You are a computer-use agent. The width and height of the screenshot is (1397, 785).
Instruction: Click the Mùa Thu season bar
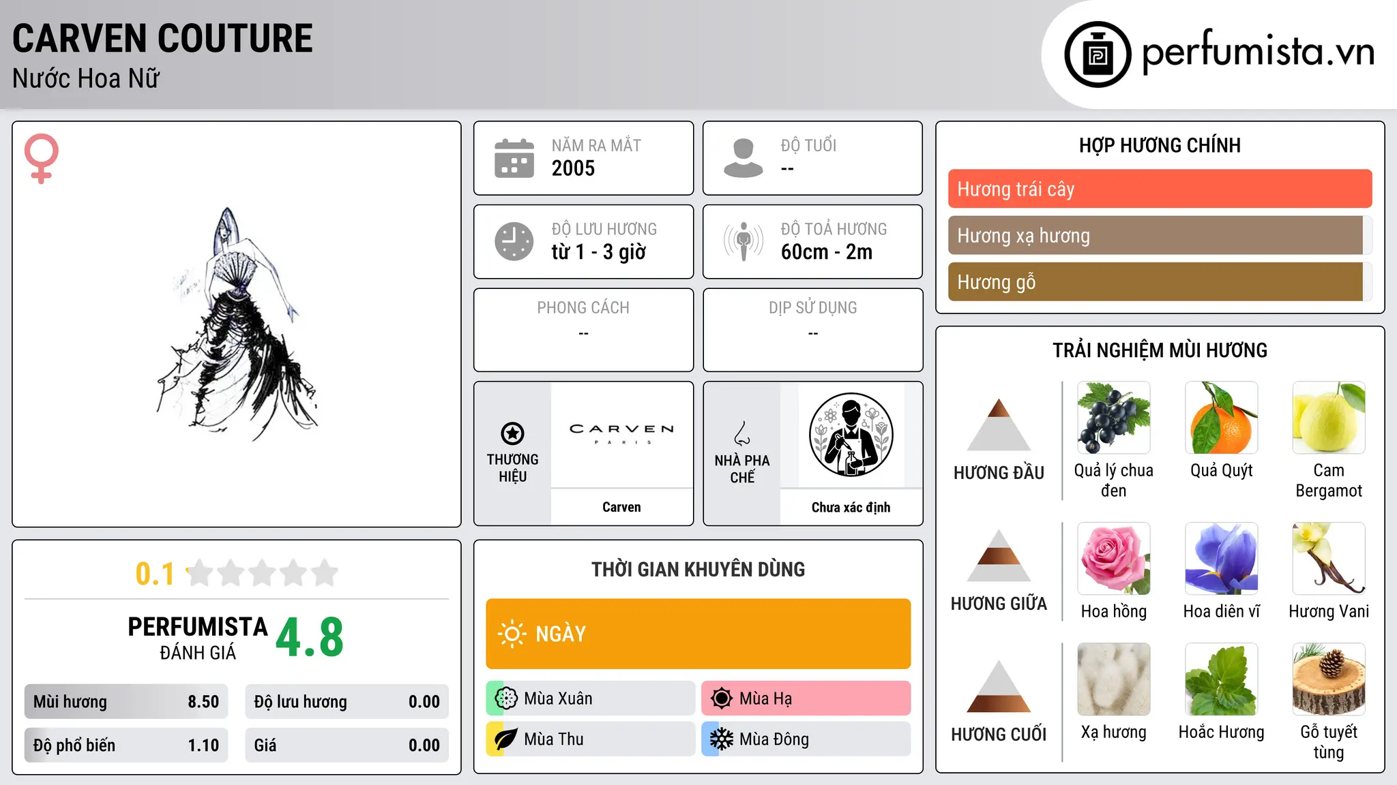click(590, 739)
